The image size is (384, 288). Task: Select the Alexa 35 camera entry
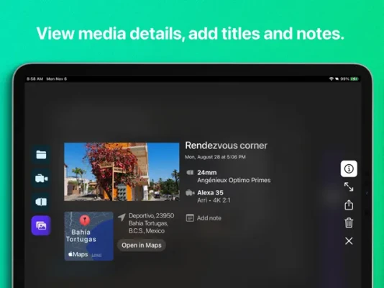[x=208, y=197]
